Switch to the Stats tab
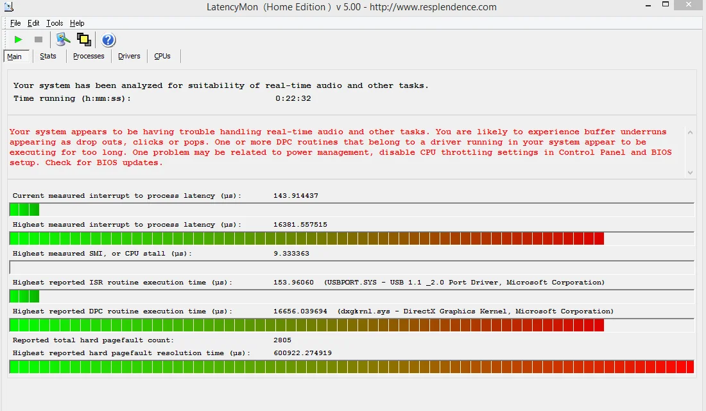 [47, 56]
